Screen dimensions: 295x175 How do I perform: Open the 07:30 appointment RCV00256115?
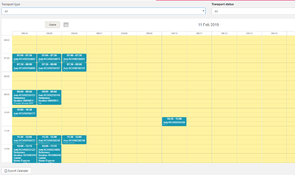74,67
